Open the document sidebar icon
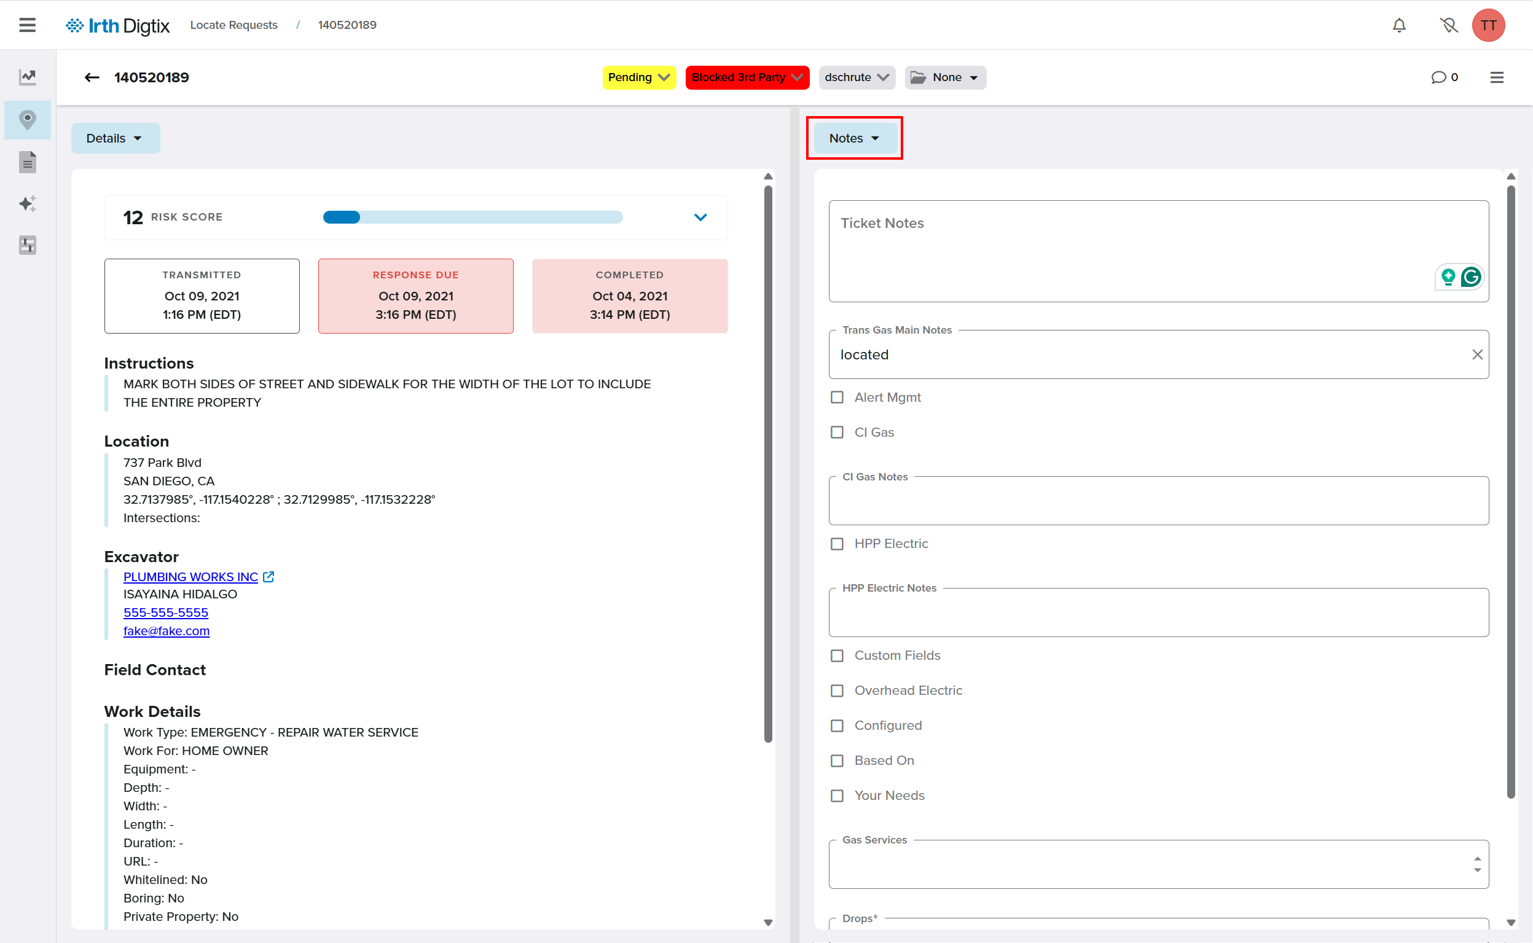Viewport: 1533px width, 943px height. (28, 162)
